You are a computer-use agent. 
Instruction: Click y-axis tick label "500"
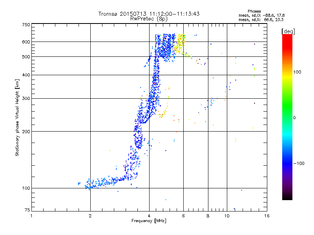pyautogui.click(x=26, y=57)
